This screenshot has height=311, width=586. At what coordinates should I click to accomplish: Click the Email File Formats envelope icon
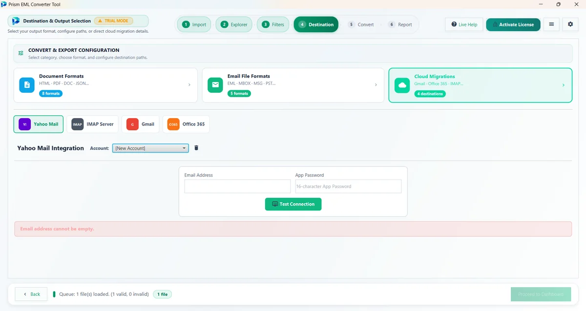pyautogui.click(x=215, y=85)
